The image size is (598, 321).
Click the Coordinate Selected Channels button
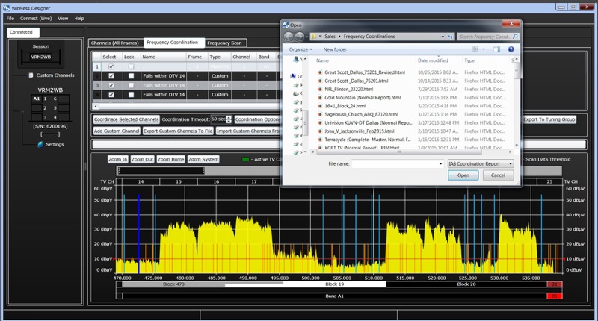[126, 119]
